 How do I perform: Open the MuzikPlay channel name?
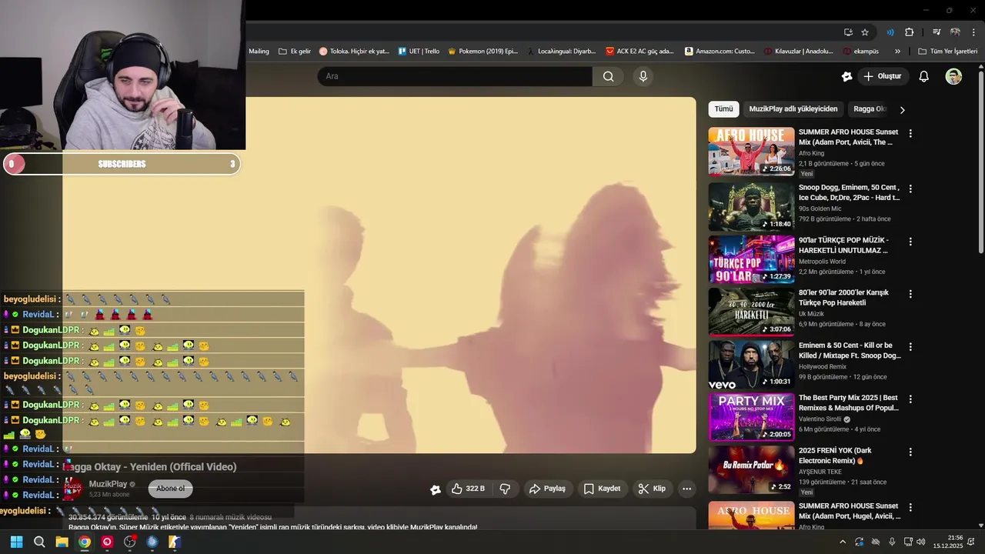(108, 484)
